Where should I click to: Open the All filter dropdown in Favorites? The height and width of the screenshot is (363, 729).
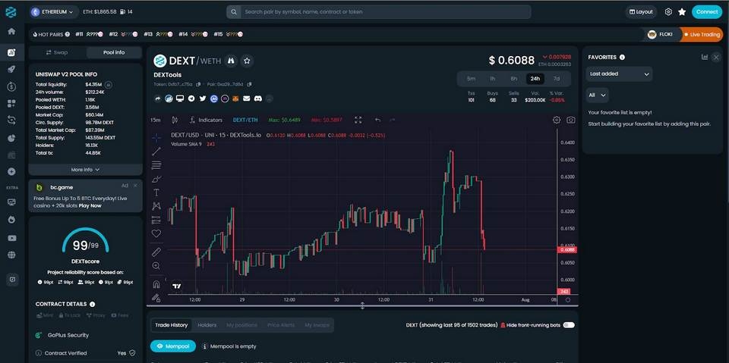tap(597, 95)
